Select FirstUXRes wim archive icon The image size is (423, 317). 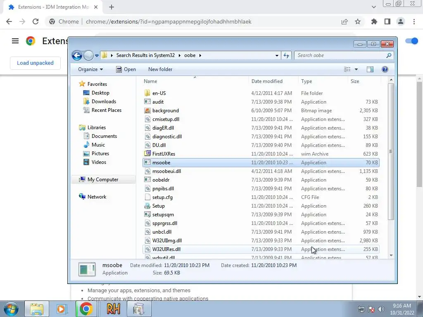click(x=147, y=154)
